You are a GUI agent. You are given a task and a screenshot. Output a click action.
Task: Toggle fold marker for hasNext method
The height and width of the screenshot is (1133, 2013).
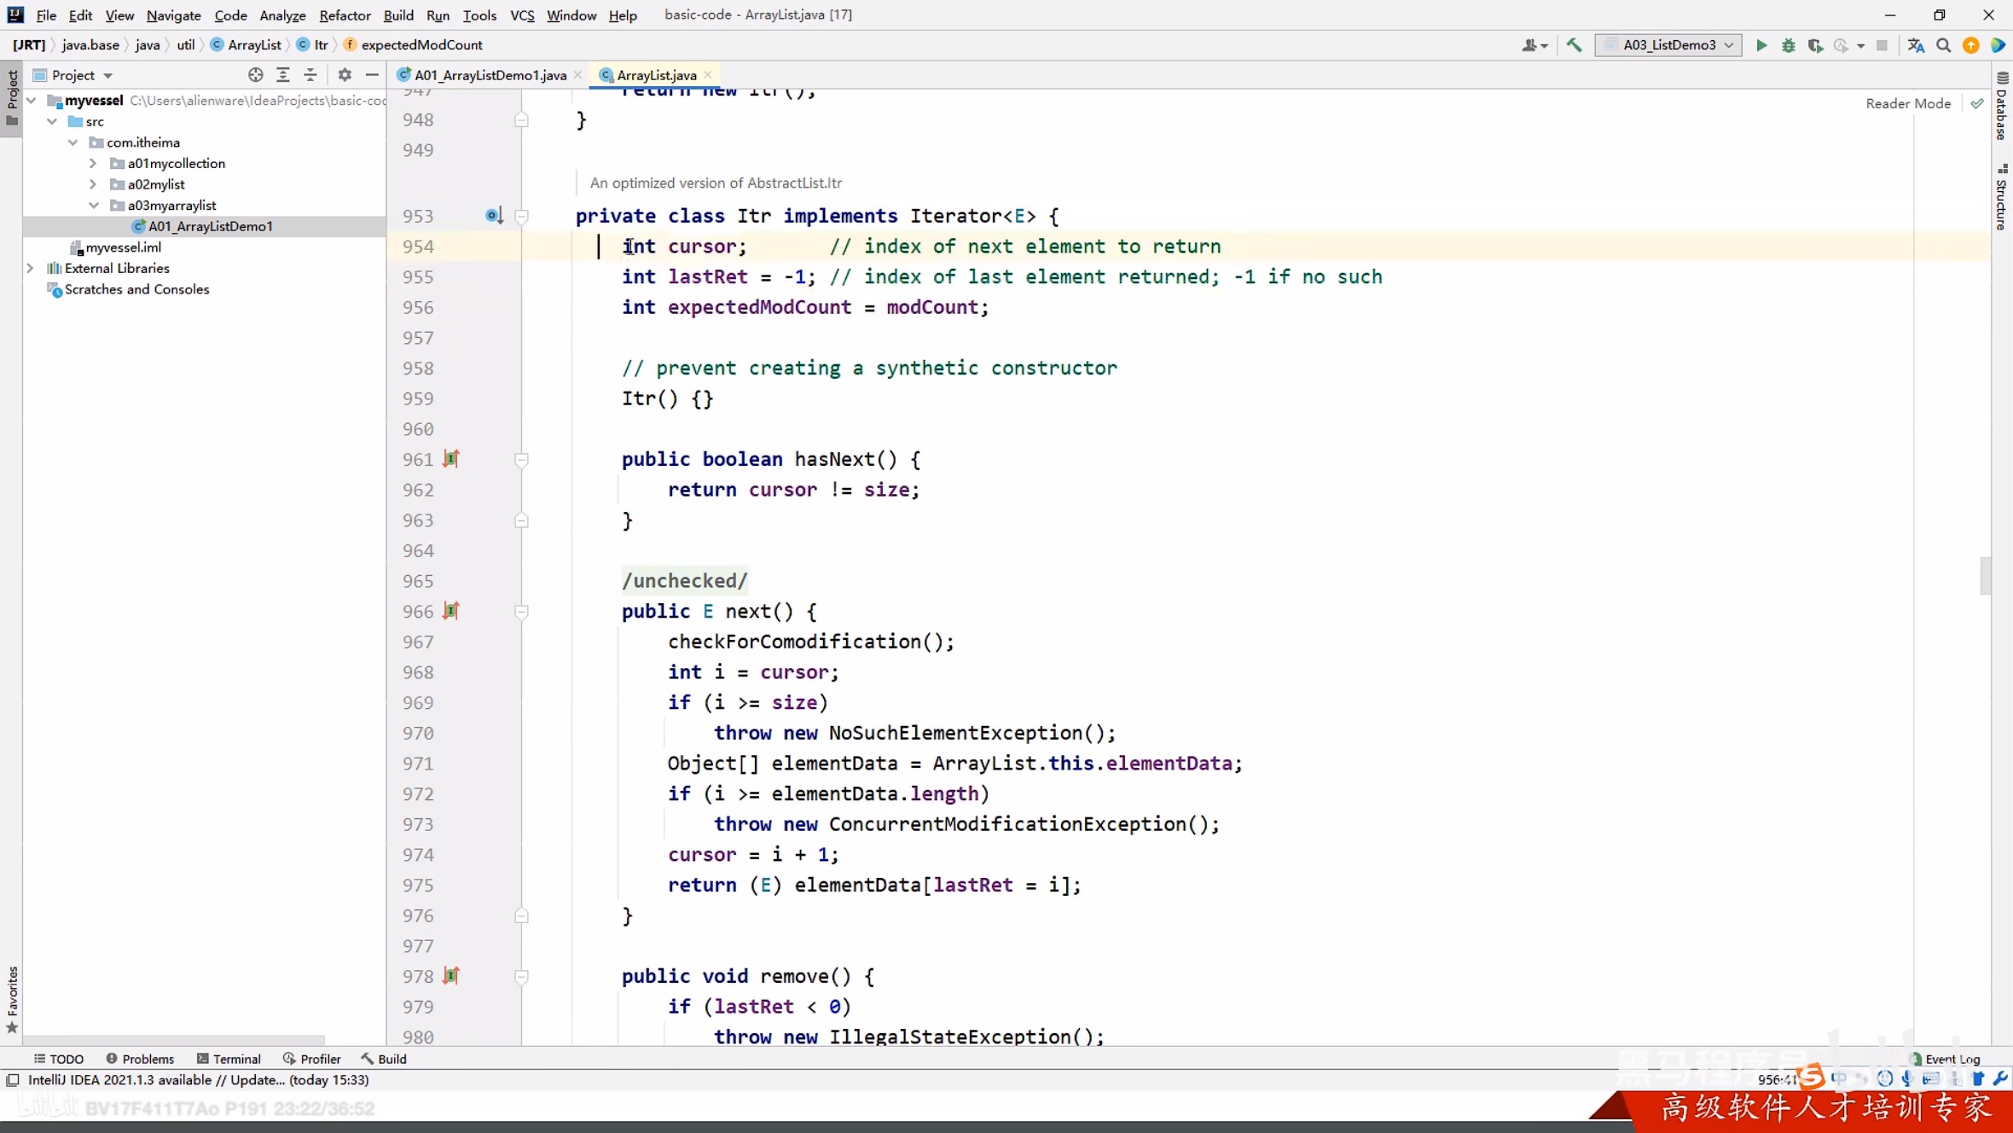tap(521, 460)
